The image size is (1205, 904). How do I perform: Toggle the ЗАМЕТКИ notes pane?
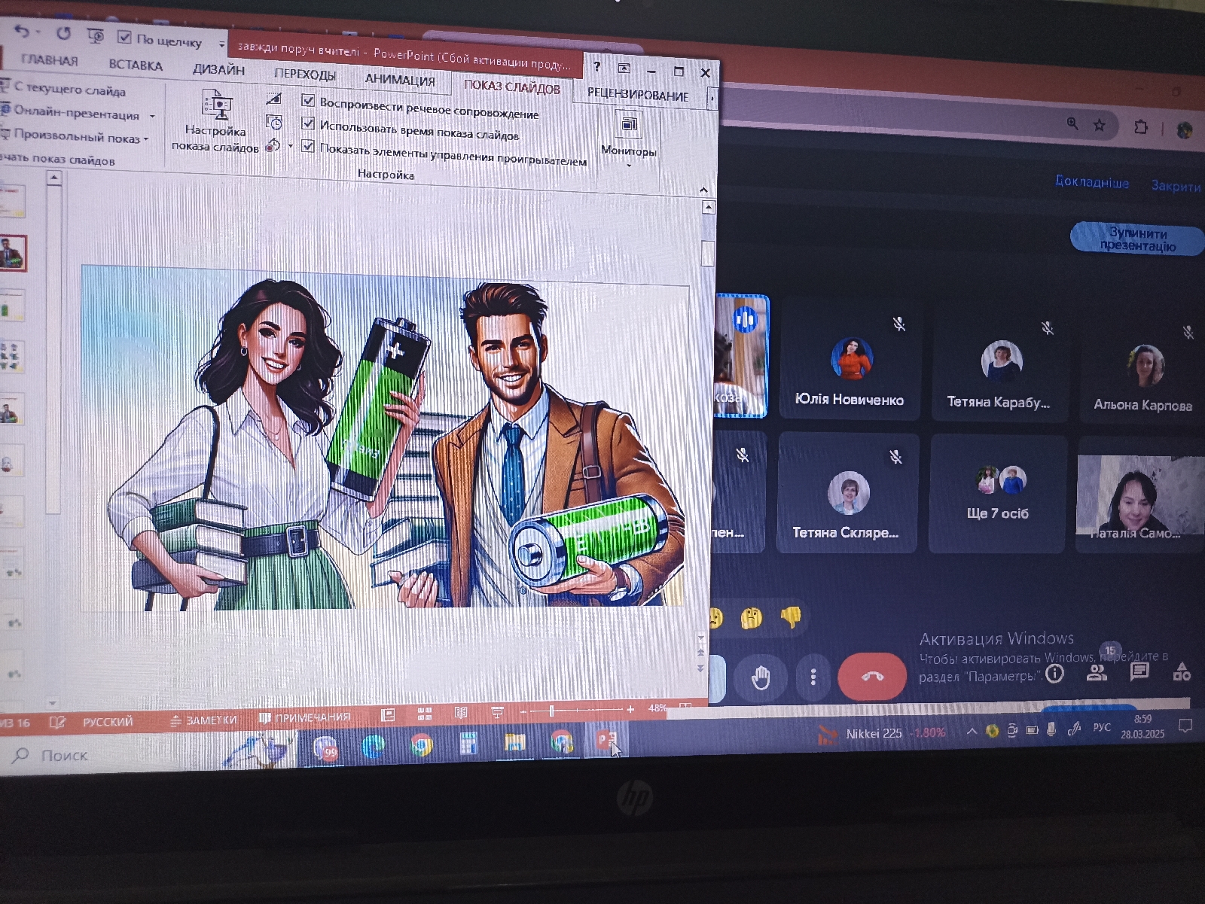[x=203, y=720]
